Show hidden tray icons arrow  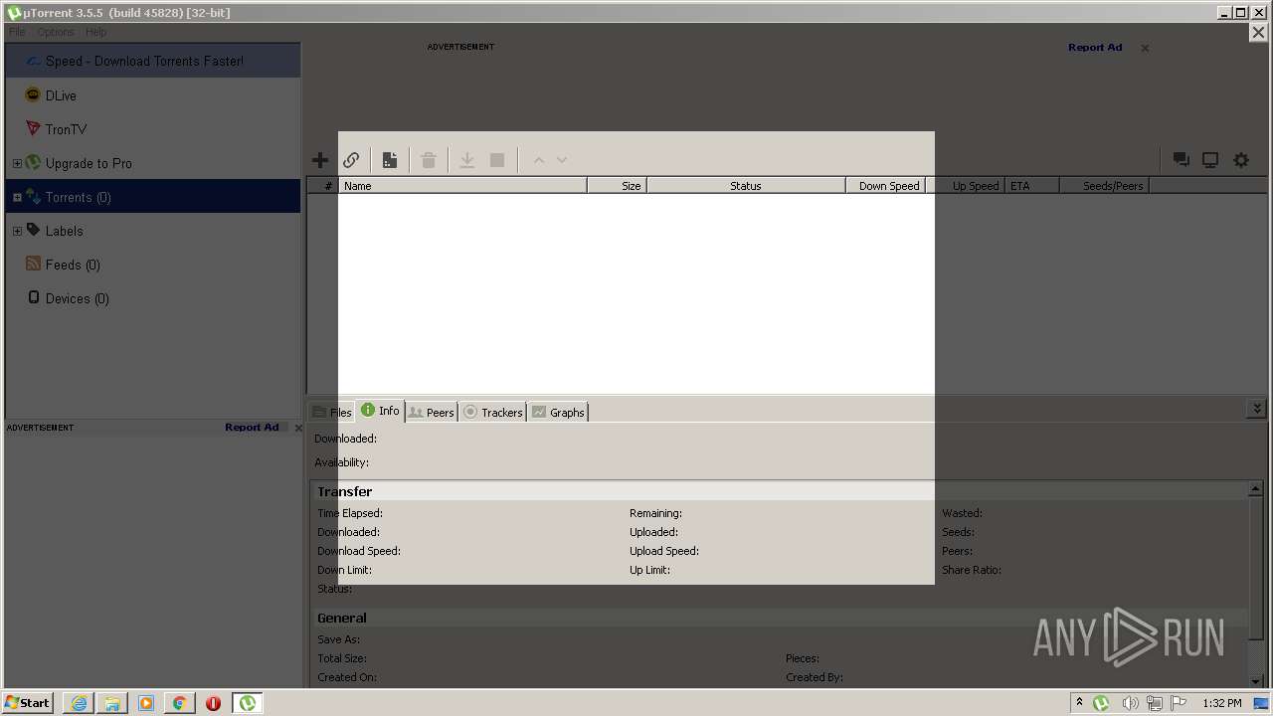point(1079,702)
